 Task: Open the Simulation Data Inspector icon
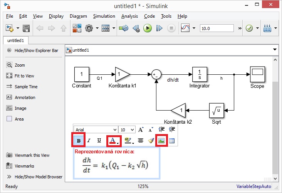click(x=185, y=28)
